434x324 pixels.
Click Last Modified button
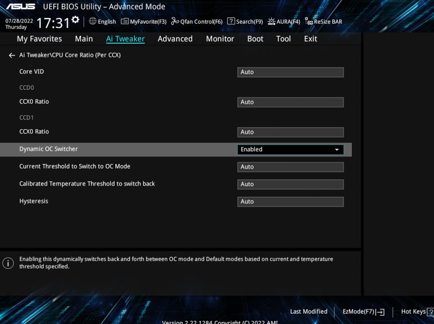[x=308, y=312]
